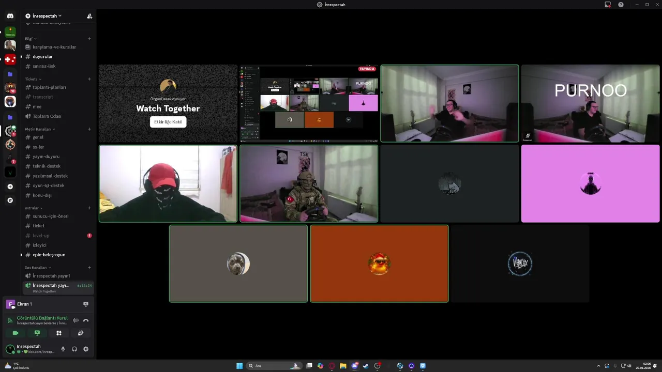Add channel to Tickets category plus icon
This screenshot has width=662, height=372.
[x=89, y=79]
